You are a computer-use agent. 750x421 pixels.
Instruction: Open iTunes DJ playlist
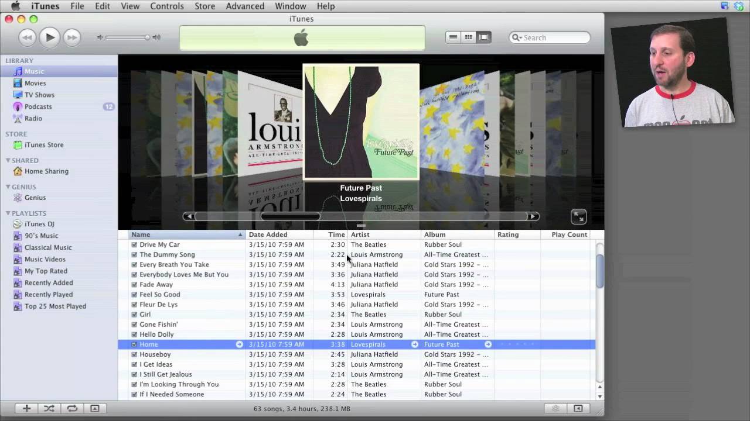(39, 224)
